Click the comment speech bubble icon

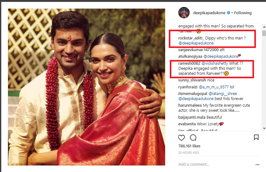coord(193,138)
